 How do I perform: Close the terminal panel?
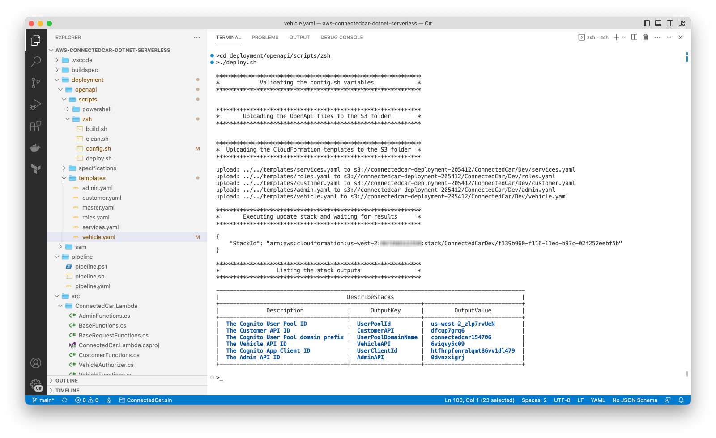coord(681,38)
